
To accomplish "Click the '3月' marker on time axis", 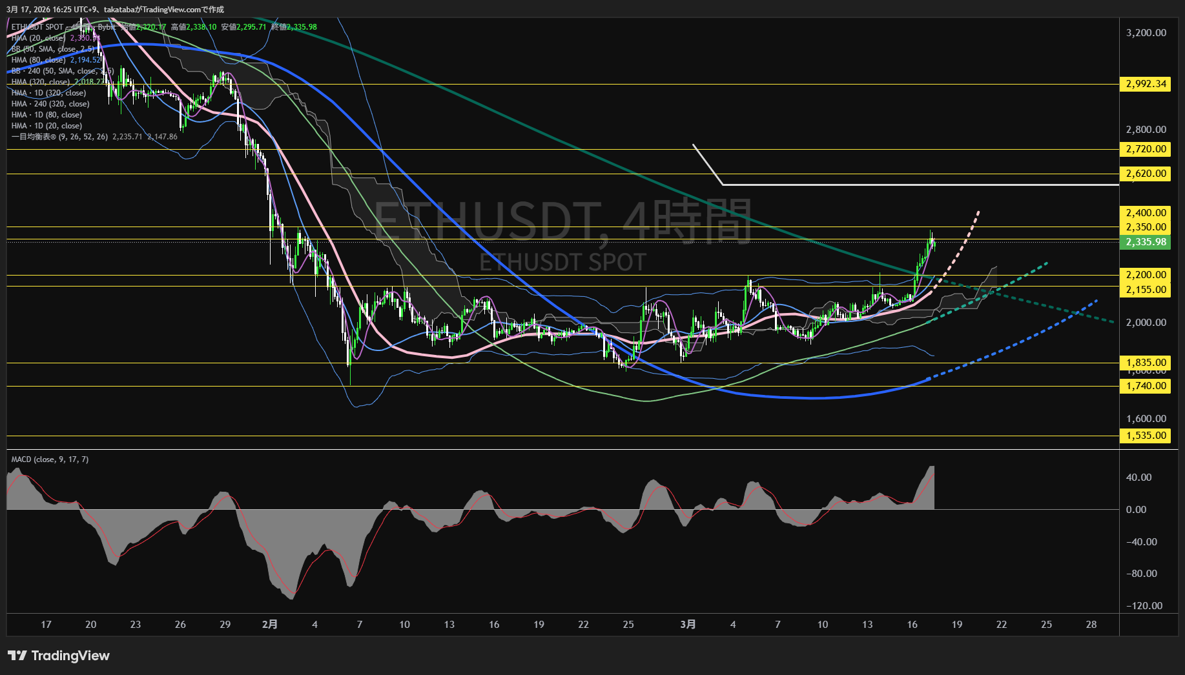I will tap(688, 624).
